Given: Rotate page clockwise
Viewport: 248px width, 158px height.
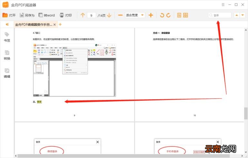Looking at the screenshot, I should pyautogui.click(x=168, y=15).
